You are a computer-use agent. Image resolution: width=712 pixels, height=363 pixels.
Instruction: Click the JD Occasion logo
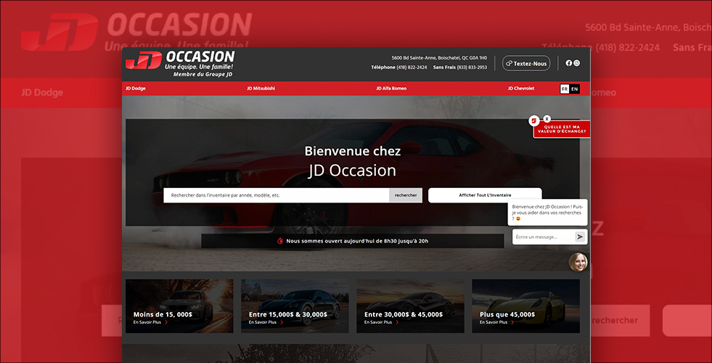click(x=180, y=63)
